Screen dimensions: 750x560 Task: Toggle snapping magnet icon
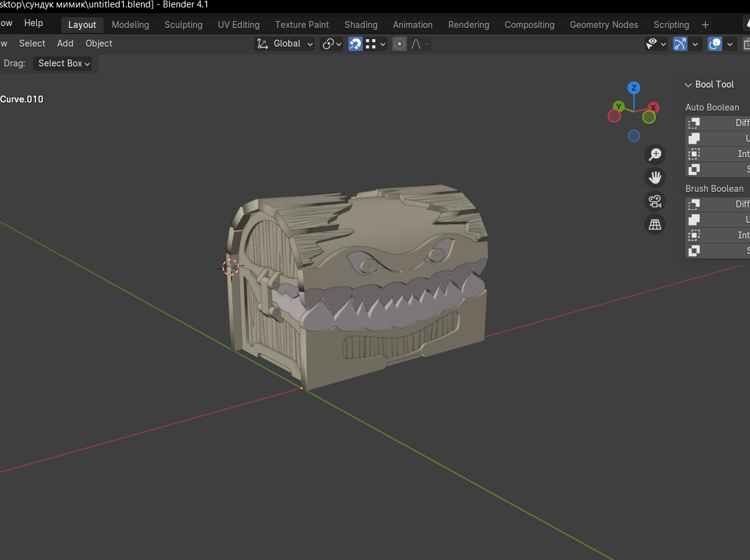point(355,43)
